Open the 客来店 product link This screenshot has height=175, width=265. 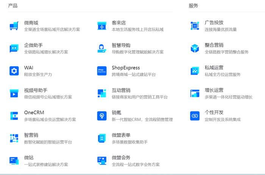[x=118, y=23]
